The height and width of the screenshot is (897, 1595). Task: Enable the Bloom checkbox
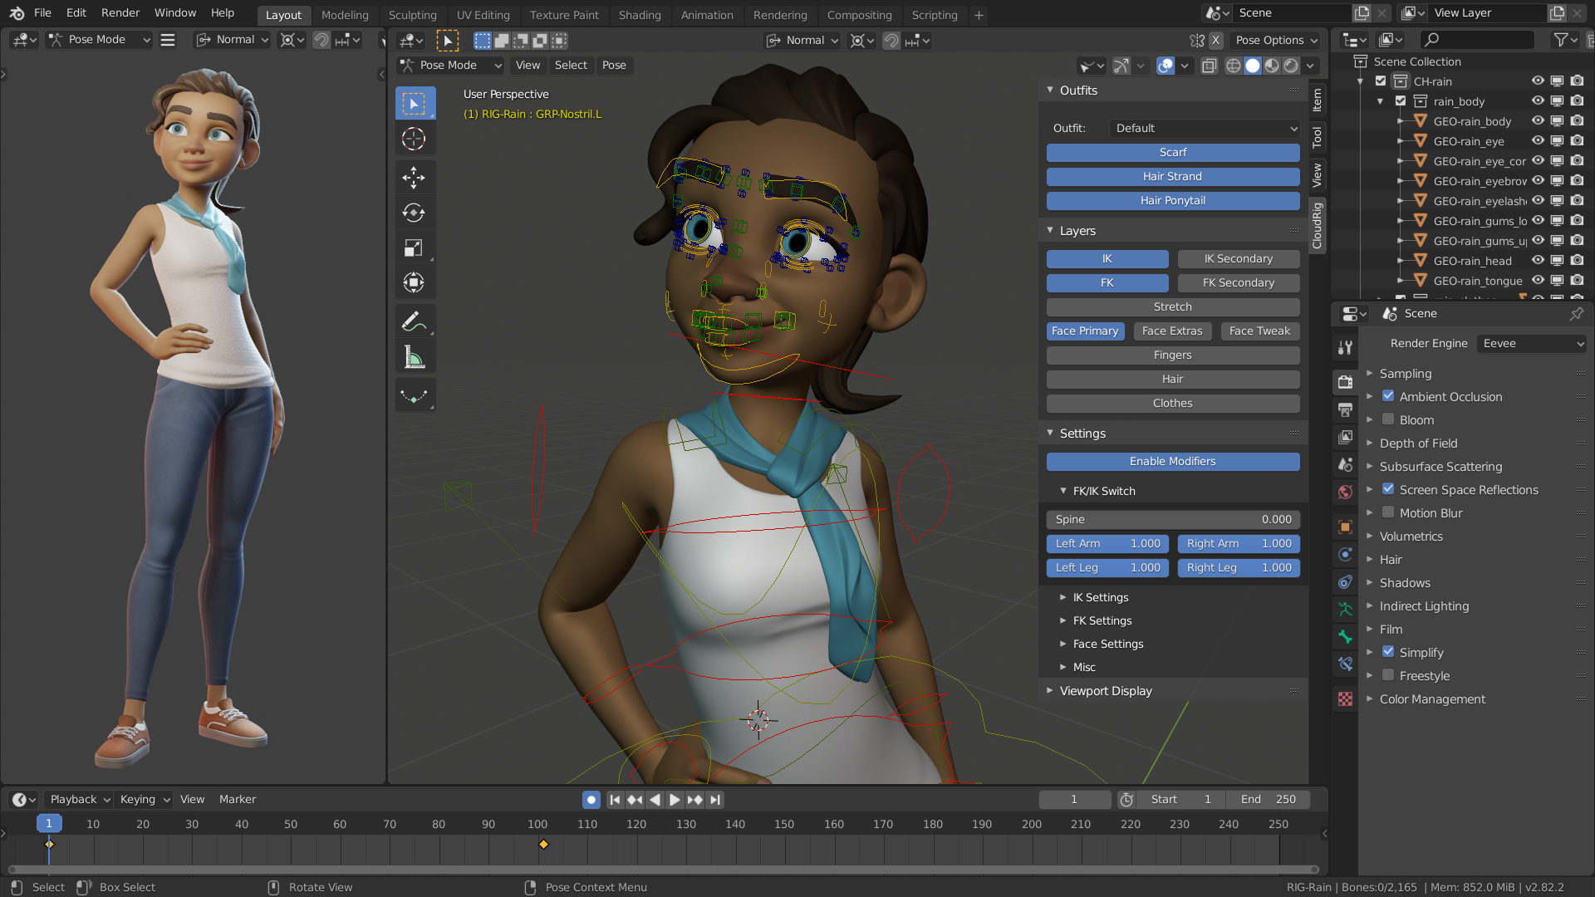(x=1388, y=419)
